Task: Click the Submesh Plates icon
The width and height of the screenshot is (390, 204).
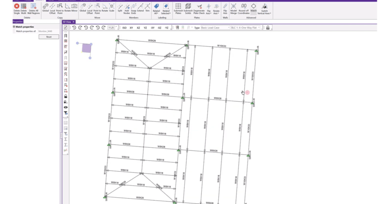Action: click(178, 7)
